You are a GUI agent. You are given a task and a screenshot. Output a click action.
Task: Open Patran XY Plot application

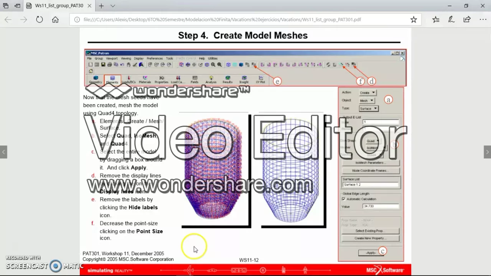(260, 80)
